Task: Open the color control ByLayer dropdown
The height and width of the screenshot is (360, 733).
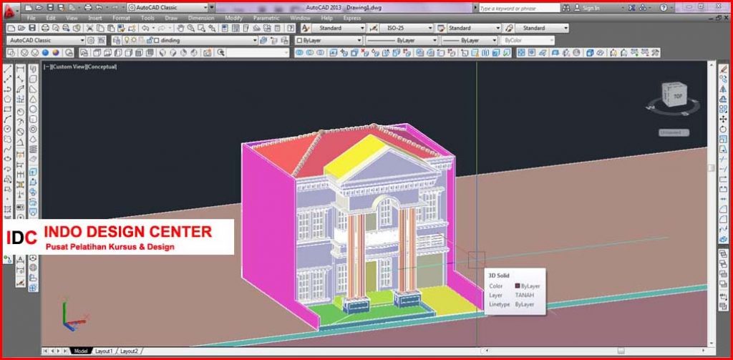Action: point(329,41)
